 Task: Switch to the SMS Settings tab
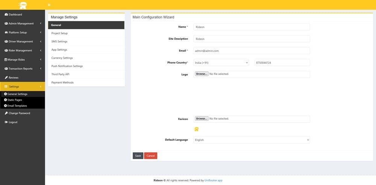coord(59,41)
